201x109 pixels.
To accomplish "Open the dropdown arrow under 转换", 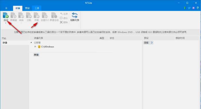I will 21,23.
